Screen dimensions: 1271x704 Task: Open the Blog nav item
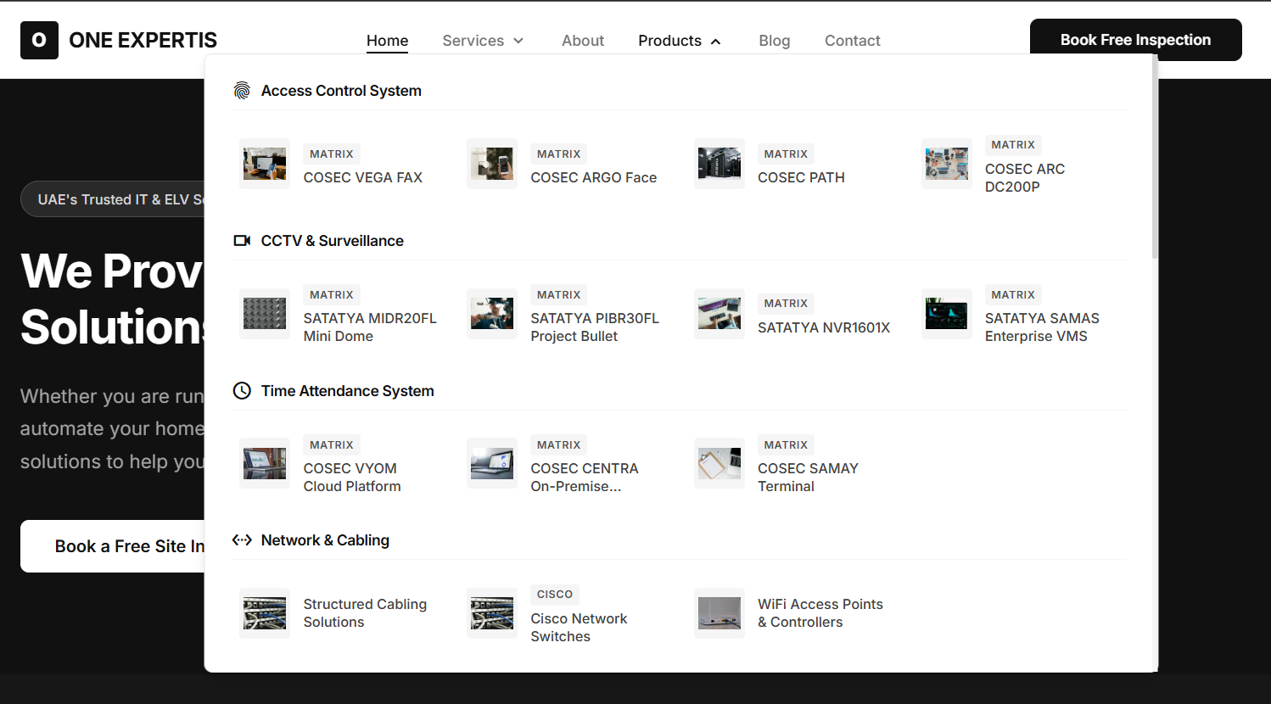point(775,41)
